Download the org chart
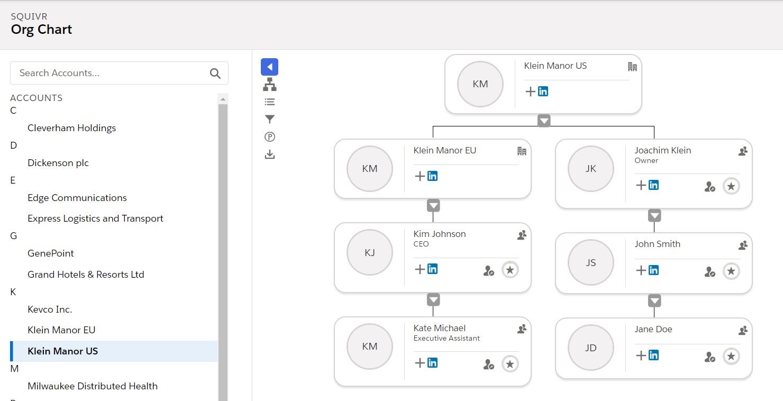The width and height of the screenshot is (783, 401). click(x=269, y=154)
